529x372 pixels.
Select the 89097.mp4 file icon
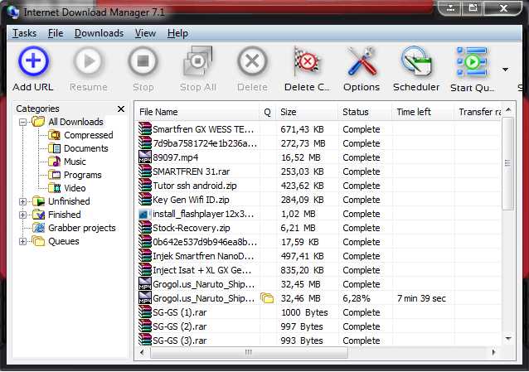pos(145,157)
